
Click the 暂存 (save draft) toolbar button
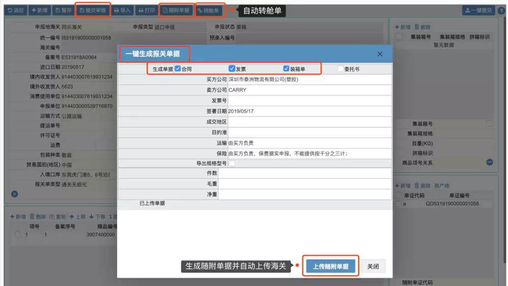tap(63, 10)
